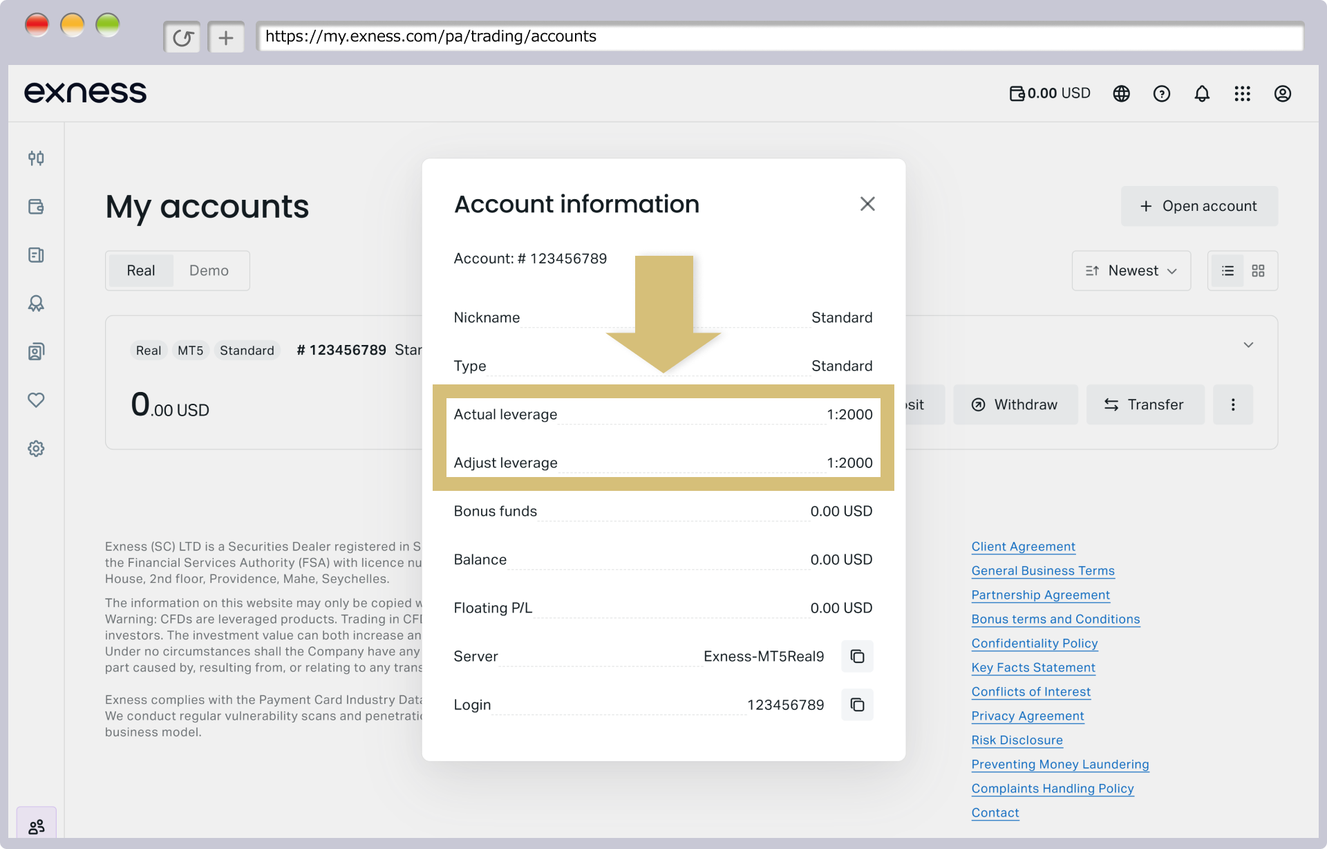Click the Type value Standard
The height and width of the screenshot is (849, 1327).
(x=842, y=366)
